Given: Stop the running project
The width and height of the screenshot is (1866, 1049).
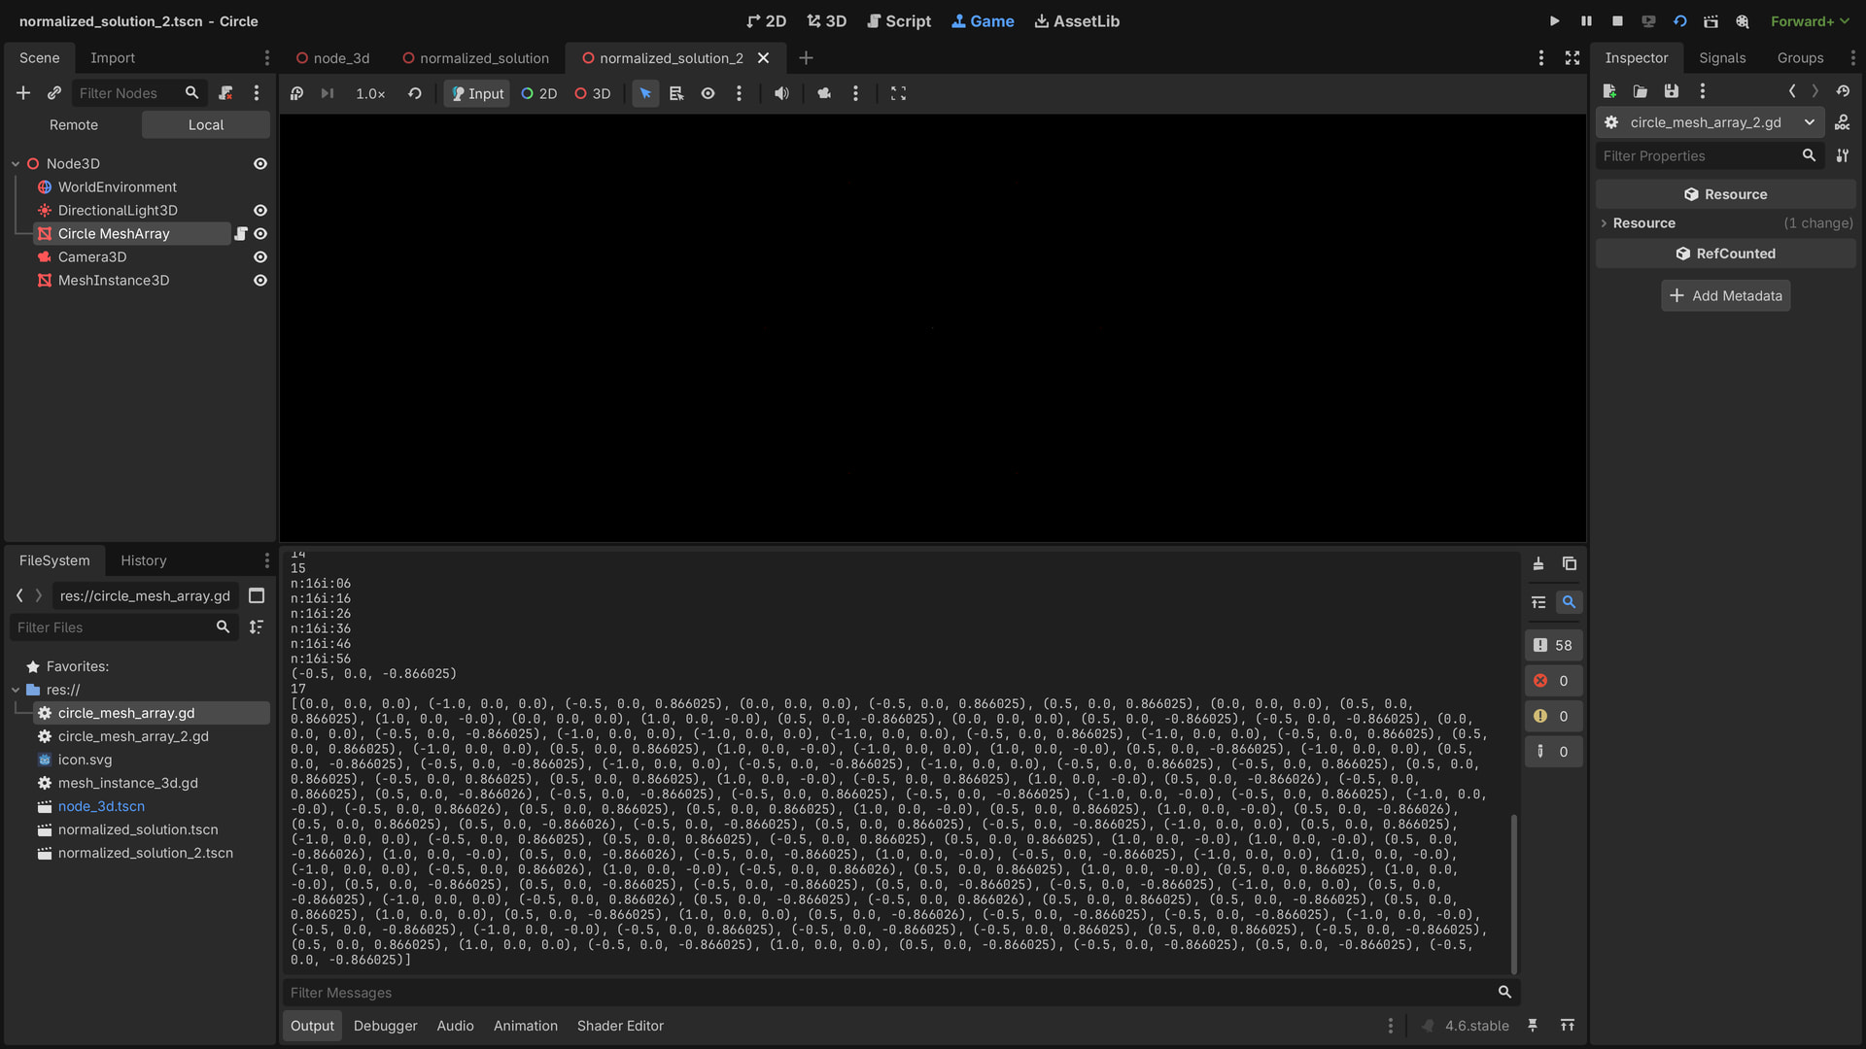Looking at the screenshot, I should click(x=1617, y=21).
